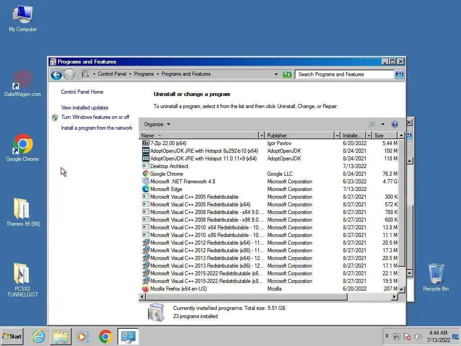Click Install a program from the network
Viewport: 461px width, 346px height.
tap(97, 128)
